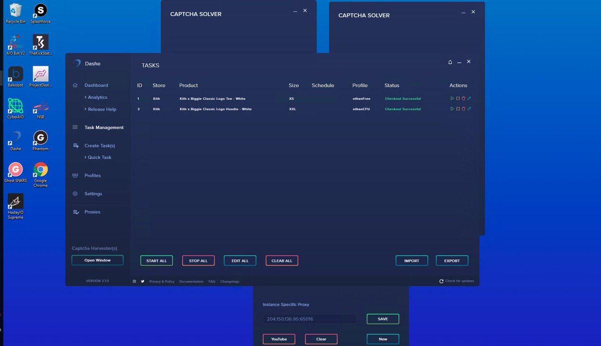Image resolution: width=601 pixels, height=346 pixels.
Task: Open the Documentation link
Action: click(191, 281)
